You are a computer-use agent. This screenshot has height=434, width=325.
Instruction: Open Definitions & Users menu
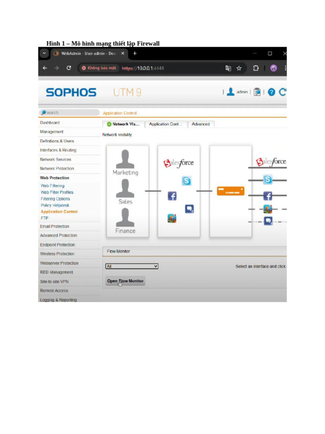[x=57, y=141]
